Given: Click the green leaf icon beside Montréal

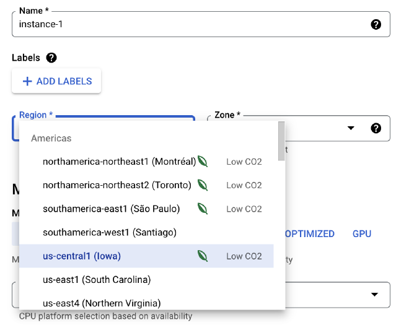Looking at the screenshot, I should point(203,162).
